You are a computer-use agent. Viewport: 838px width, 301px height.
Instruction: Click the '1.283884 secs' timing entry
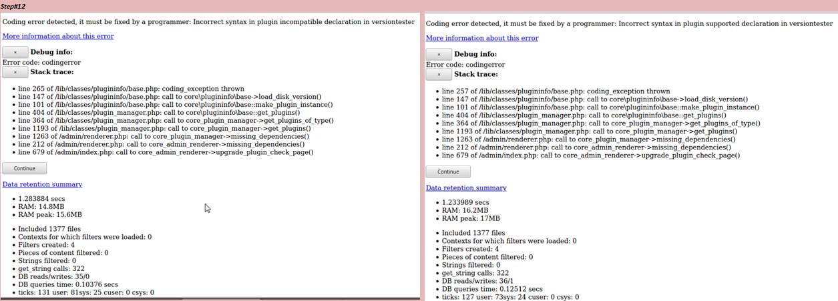pyautogui.click(x=41, y=199)
